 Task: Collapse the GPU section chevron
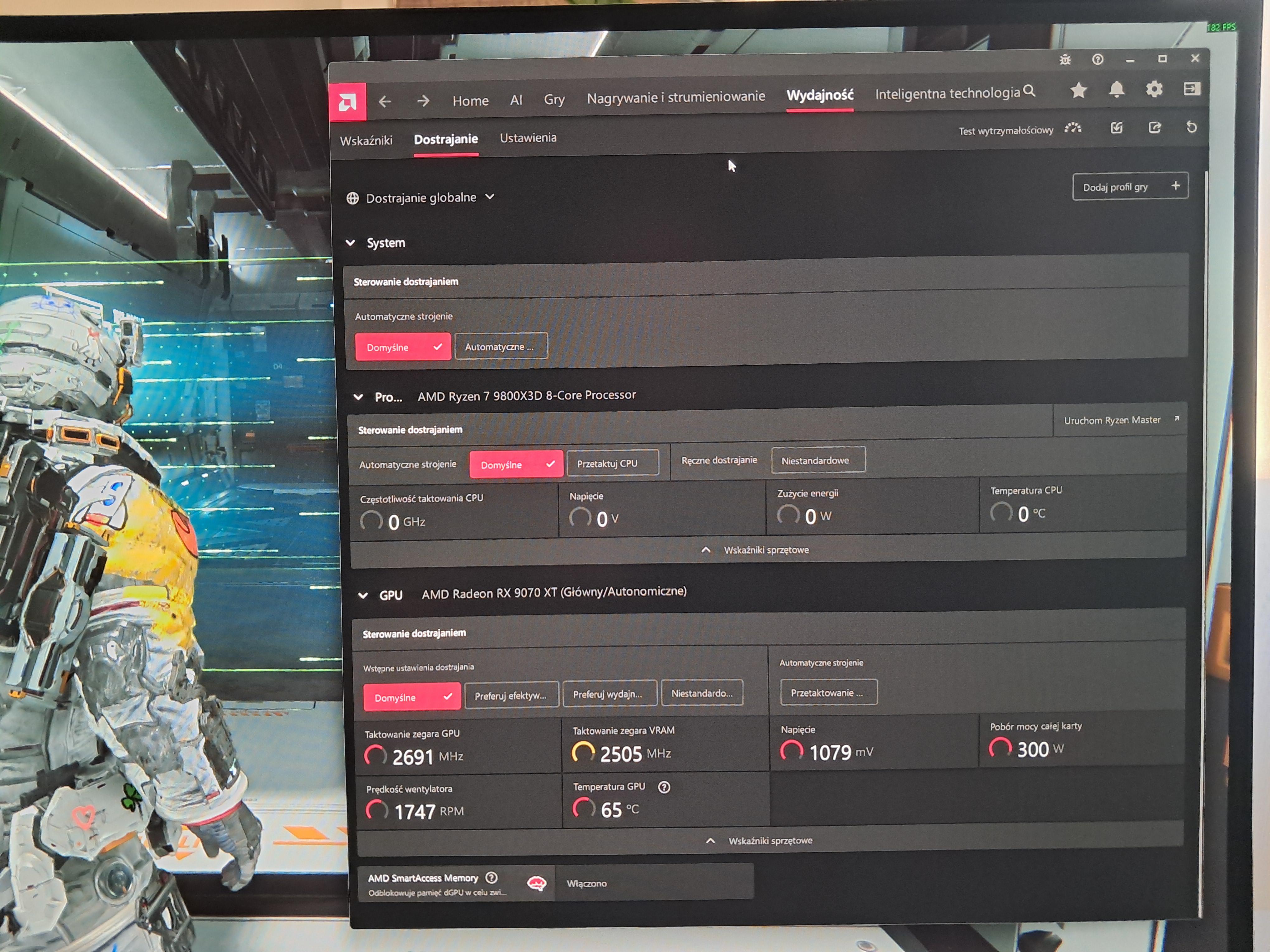point(363,596)
